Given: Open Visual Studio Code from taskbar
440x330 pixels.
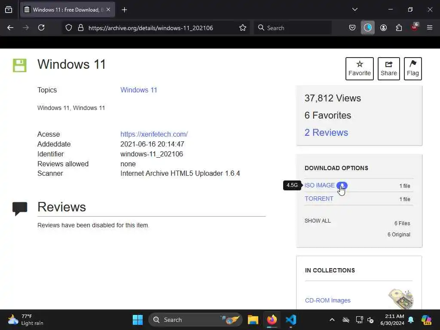Looking at the screenshot, I should click(291, 320).
